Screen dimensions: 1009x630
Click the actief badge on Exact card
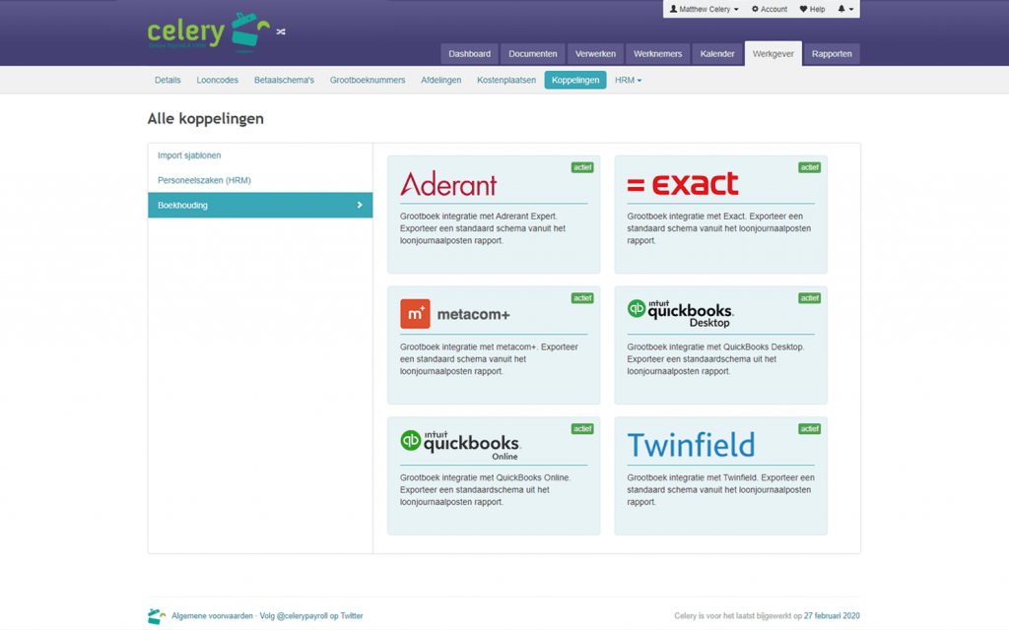click(810, 167)
